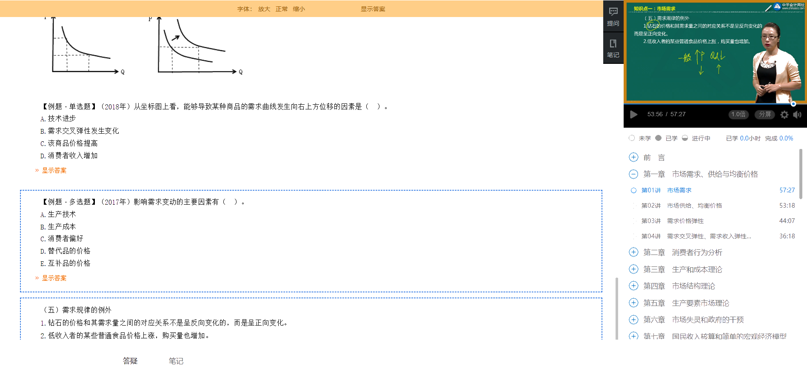Expand 第五章 生产要素市场理论

click(633, 303)
